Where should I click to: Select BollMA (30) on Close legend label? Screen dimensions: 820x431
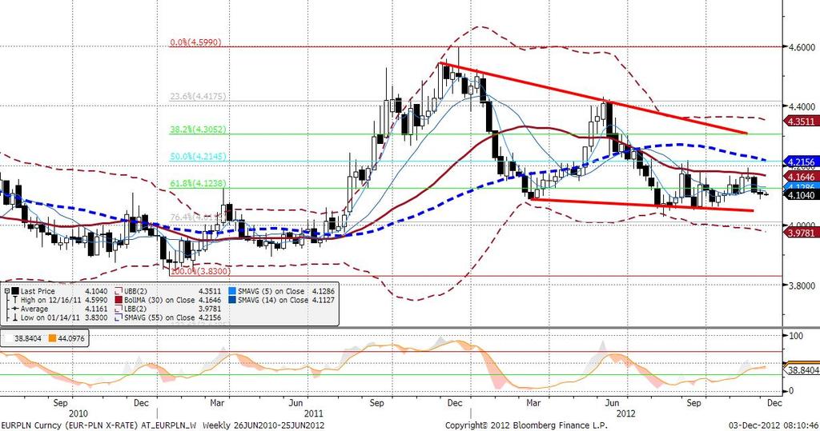(x=159, y=300)
